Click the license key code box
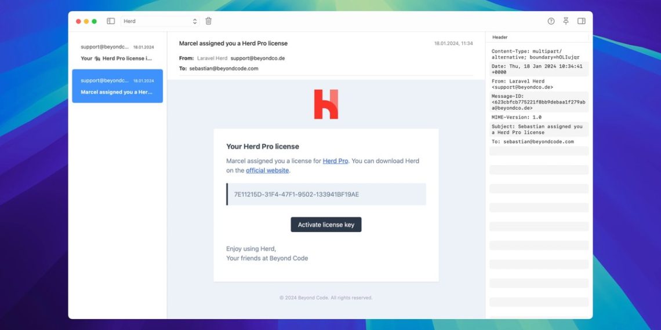Viewport: 661px width, 330px height. [x=326, y=195]
